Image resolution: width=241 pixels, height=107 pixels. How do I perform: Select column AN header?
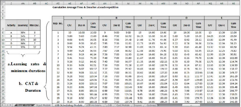pyautogui.click(x=175, y=3)
